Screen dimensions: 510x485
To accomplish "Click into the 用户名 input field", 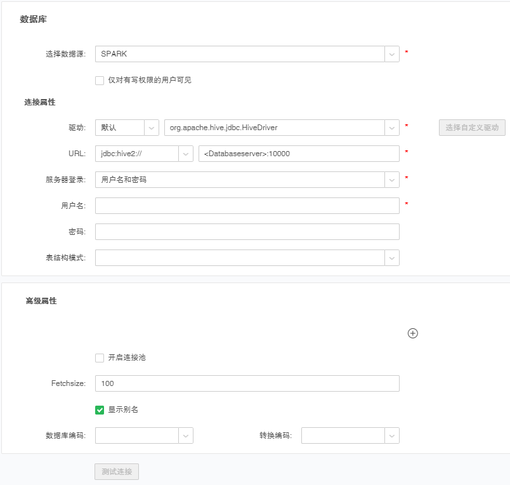I will [247, 206].
